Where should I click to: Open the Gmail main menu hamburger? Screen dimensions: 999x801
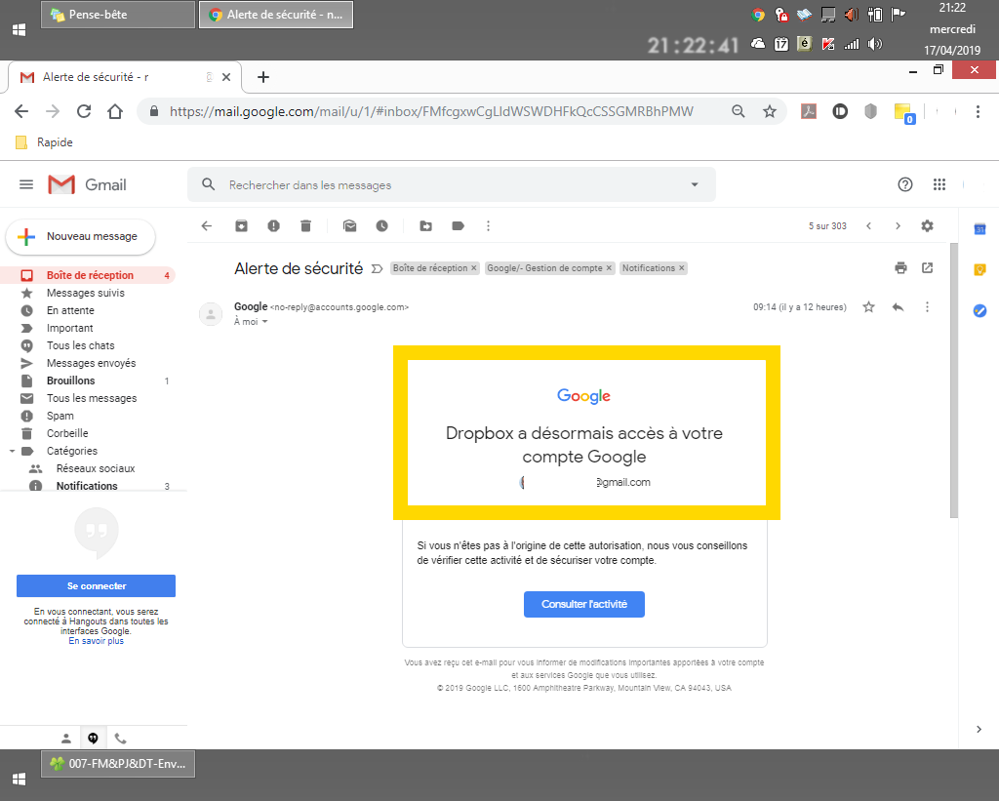pos(26,184)
